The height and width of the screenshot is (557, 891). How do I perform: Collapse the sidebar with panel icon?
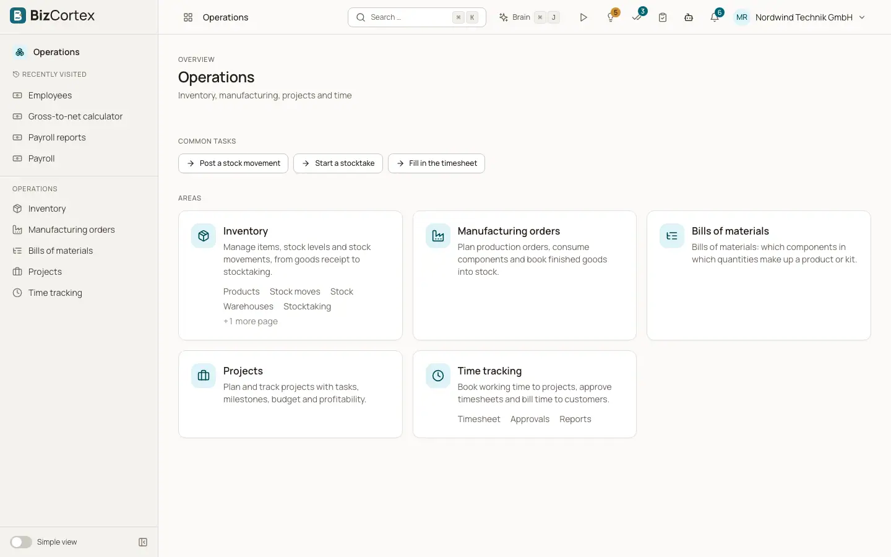pyautogui.click(x=143, y=542)
